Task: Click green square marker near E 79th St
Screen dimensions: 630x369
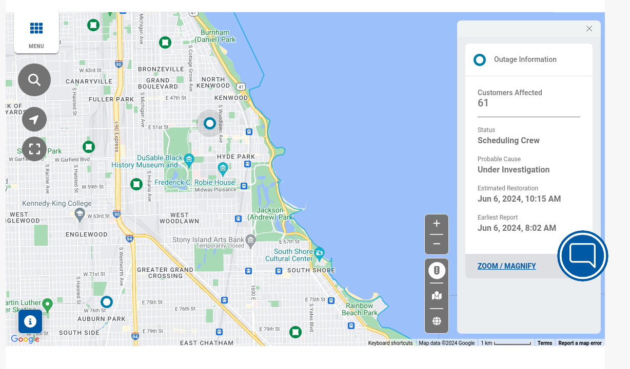Action: (295, 332)
